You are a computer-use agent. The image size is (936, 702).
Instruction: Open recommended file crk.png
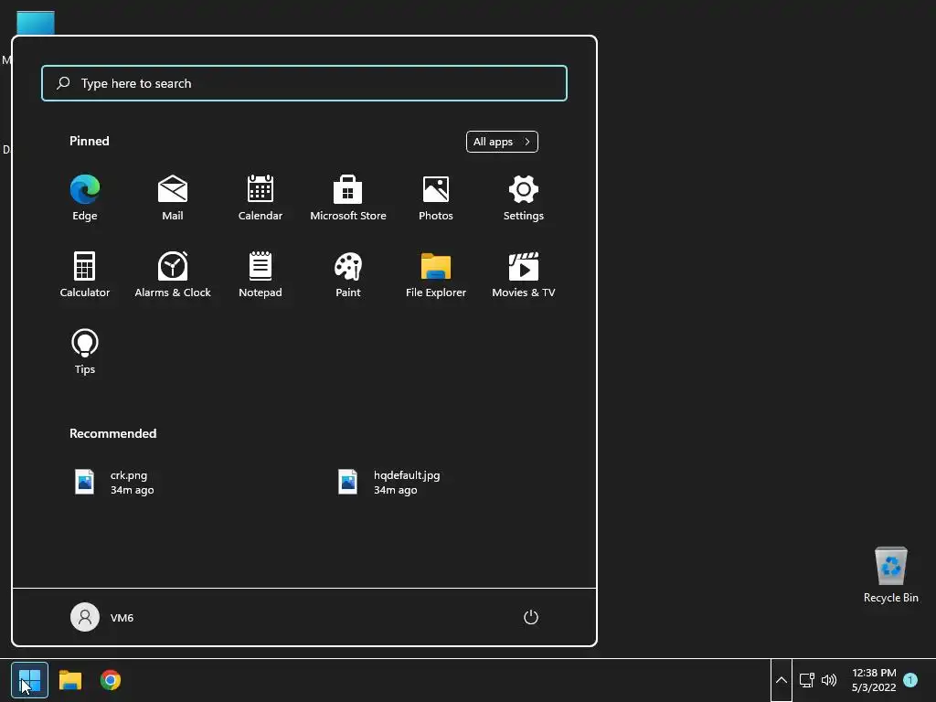(114, 483)
